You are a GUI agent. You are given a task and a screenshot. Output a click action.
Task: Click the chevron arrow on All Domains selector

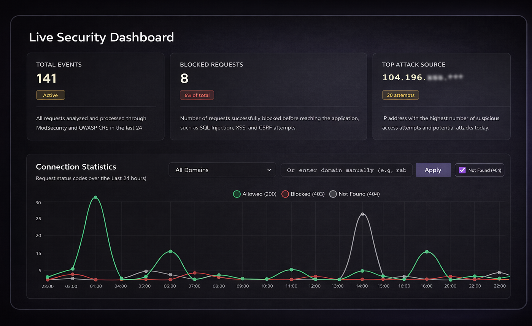click(x=269, y=170)
